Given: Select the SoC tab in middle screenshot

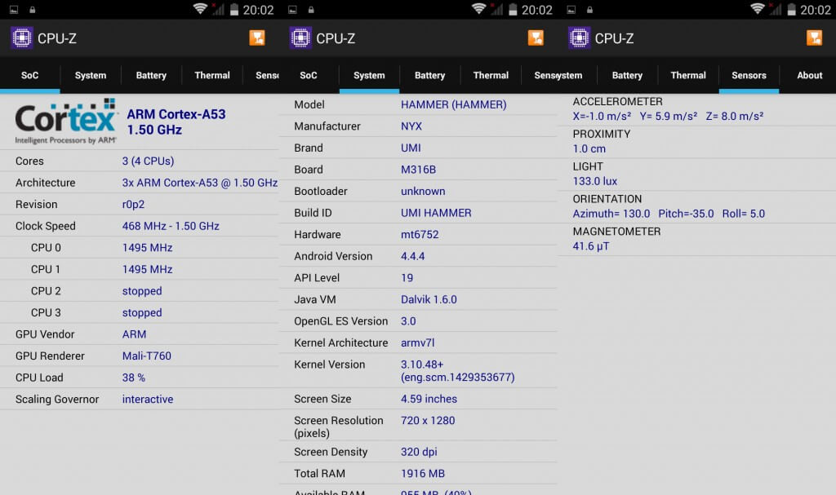Looking at the screenshot, I should [309, 75].
